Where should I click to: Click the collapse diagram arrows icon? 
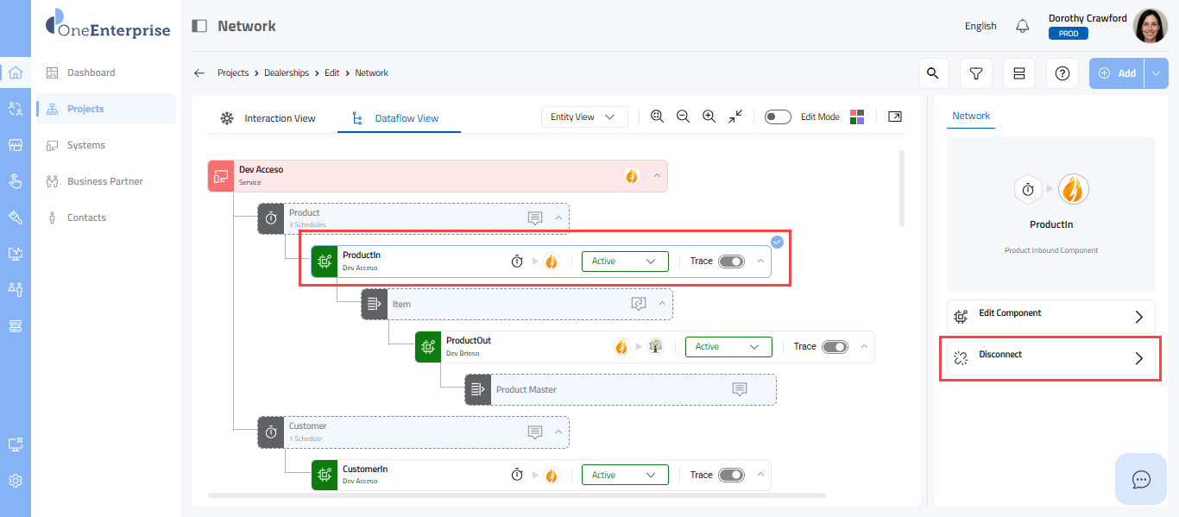point(735,117)
